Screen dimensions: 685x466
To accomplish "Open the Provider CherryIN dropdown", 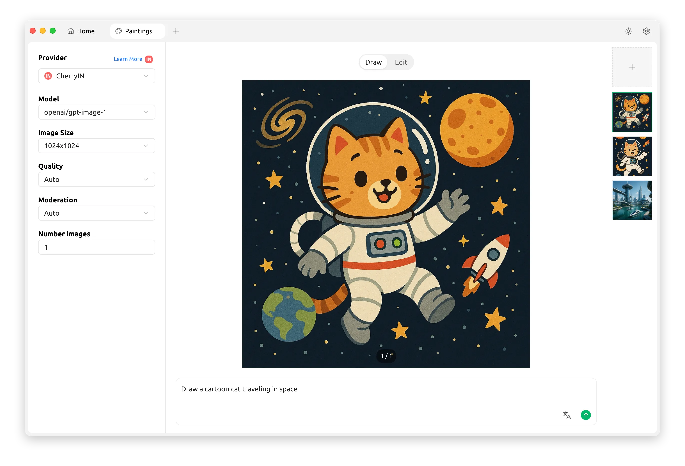I will [96, 76].
